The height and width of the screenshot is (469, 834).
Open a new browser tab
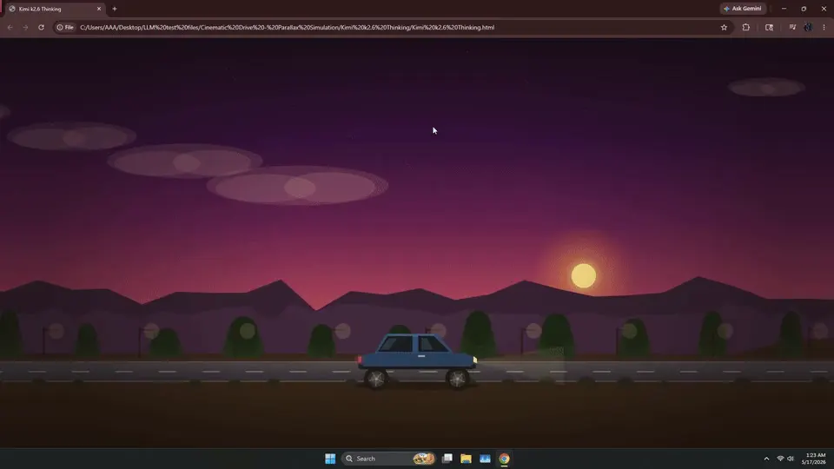point(115,9)
